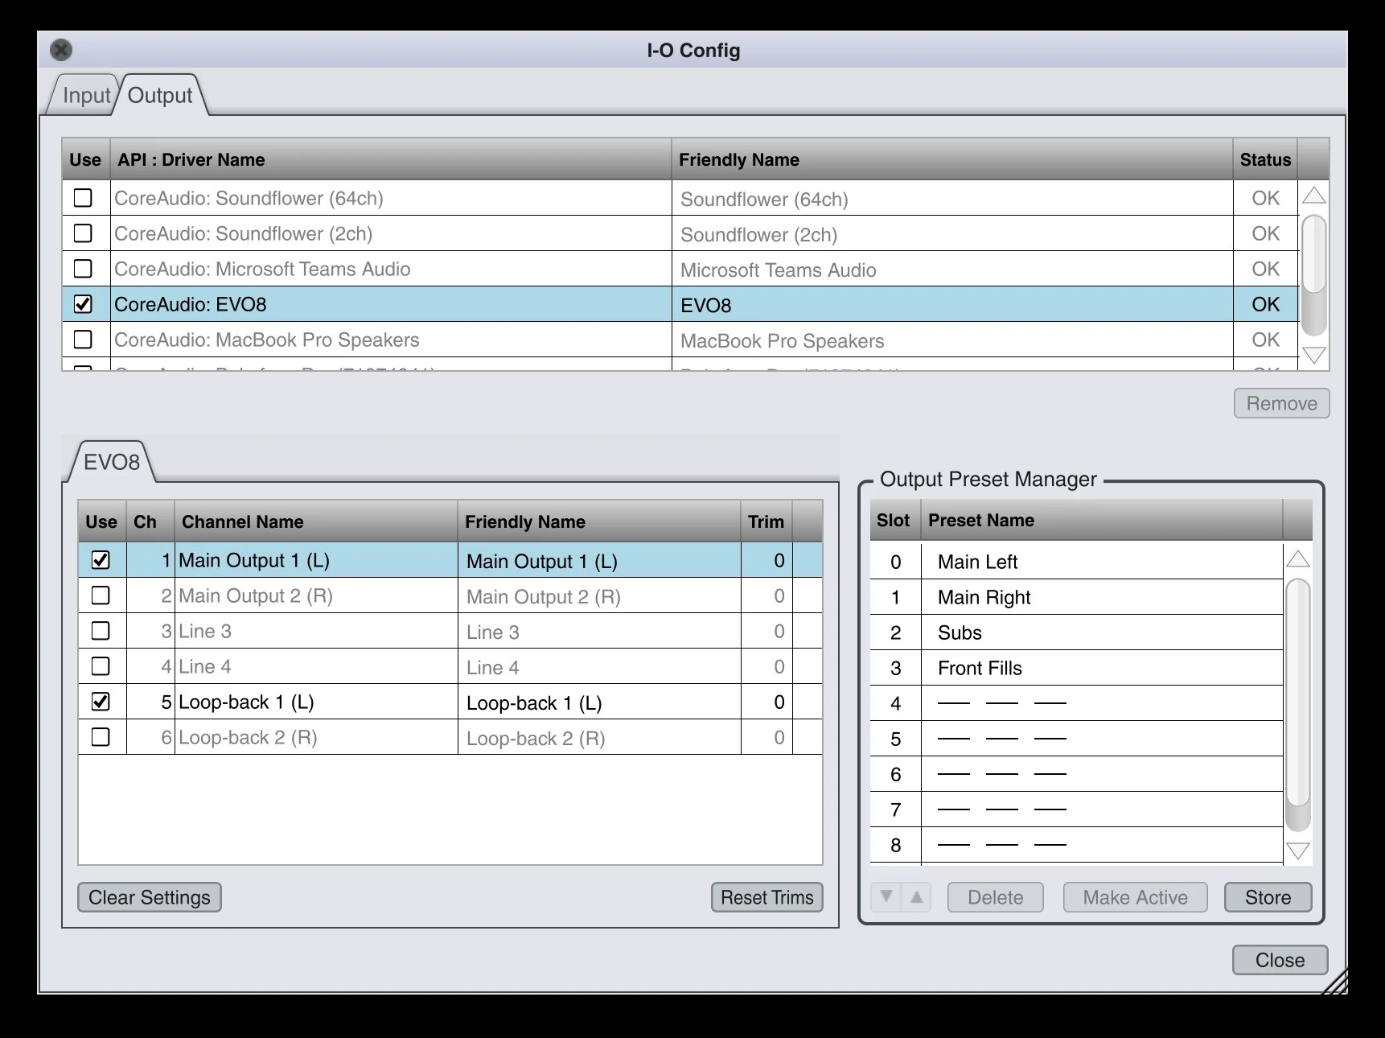Image resolution: width=1385 pixels, height=1038 pixels.
Task: Click the window resize grip corner
Action: click(1334, 980)
